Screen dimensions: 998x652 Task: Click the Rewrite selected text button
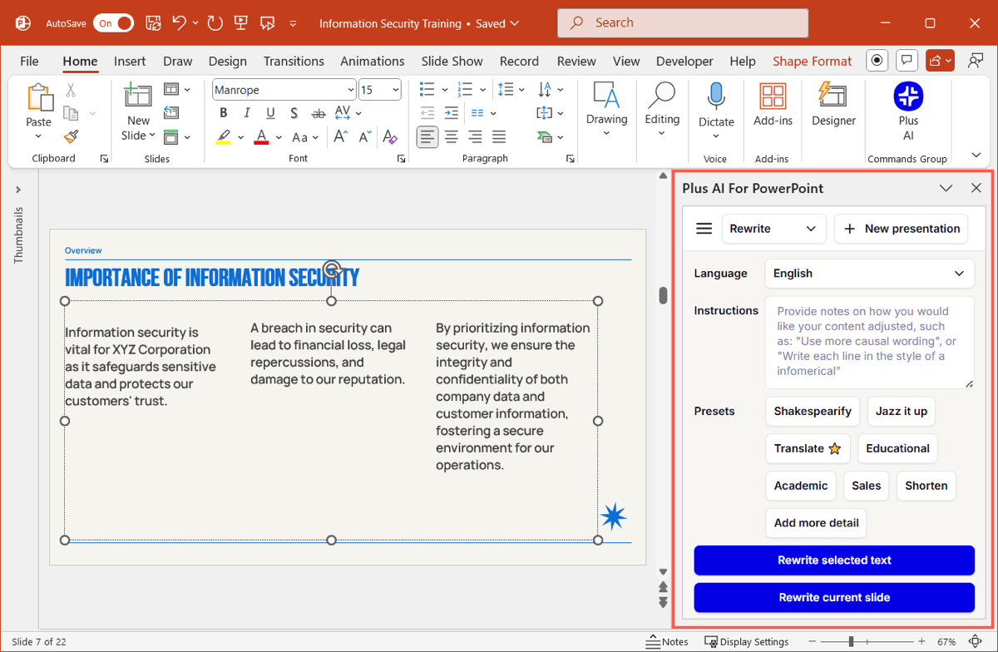[834, 561]
